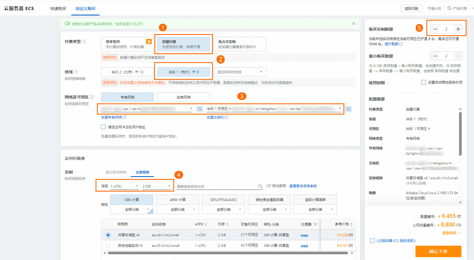Open the 1 vCPU filter dropdown

tap(125, 186)
